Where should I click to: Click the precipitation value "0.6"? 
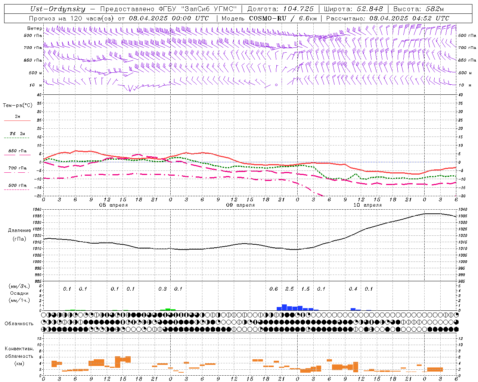[274, 289]
